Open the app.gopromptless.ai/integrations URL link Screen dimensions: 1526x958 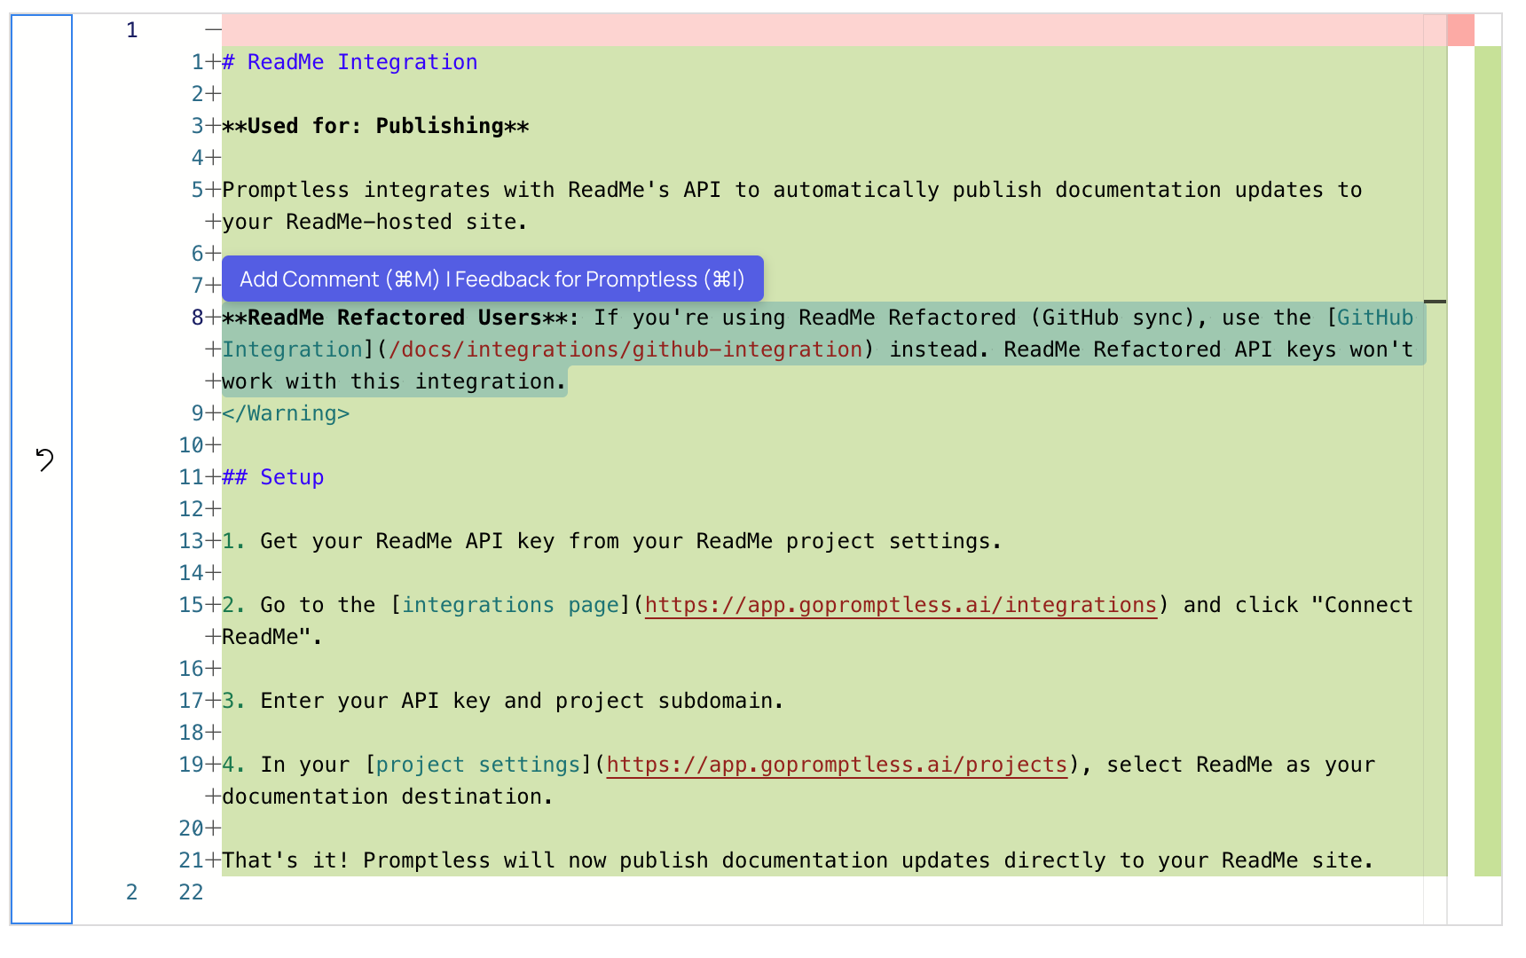coord(901,605)
